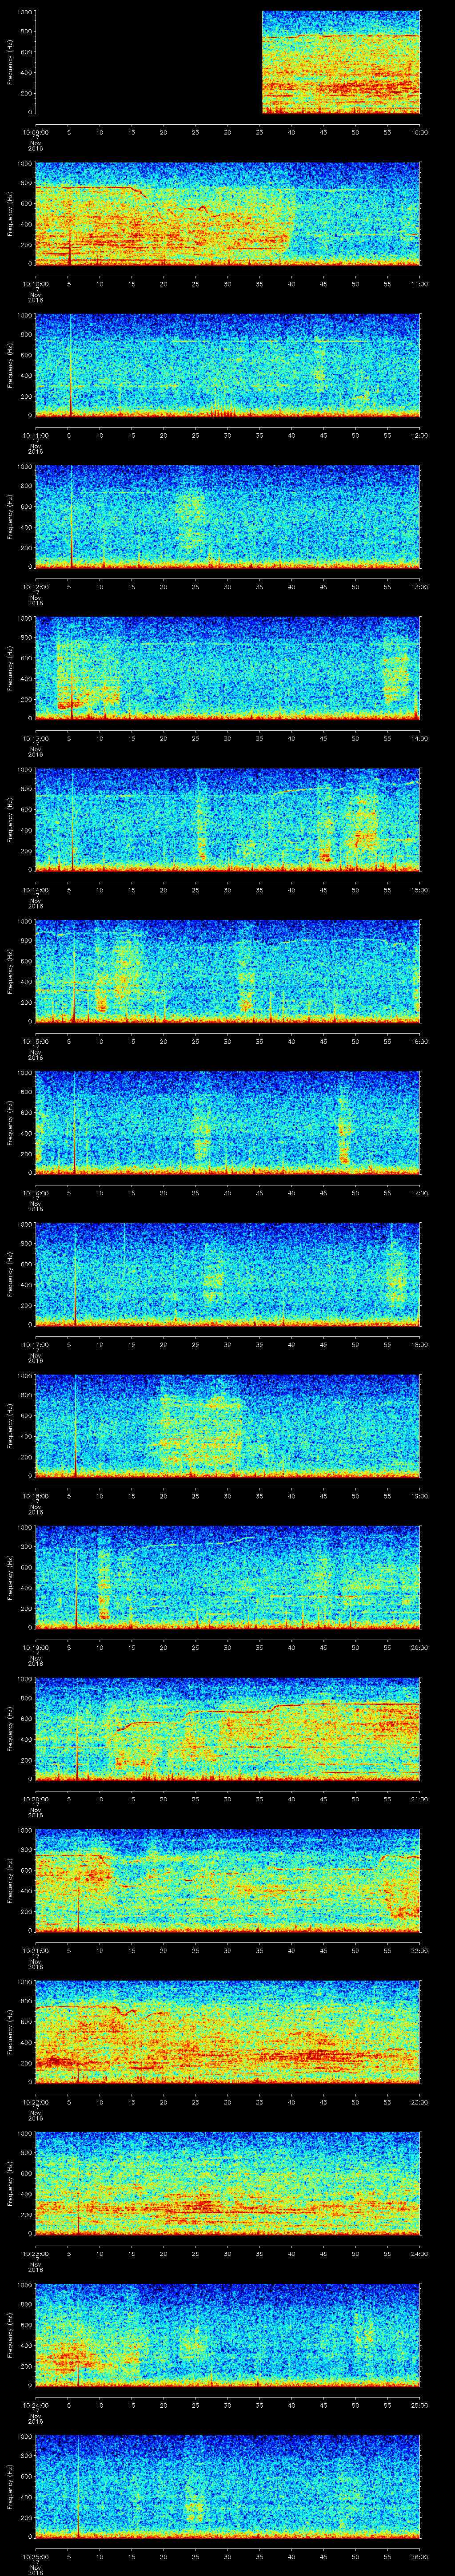Select the spectrogram panel starting at 10:22:00
The width and height of the screenshot is (455, 2576).
pos(227,2032)
